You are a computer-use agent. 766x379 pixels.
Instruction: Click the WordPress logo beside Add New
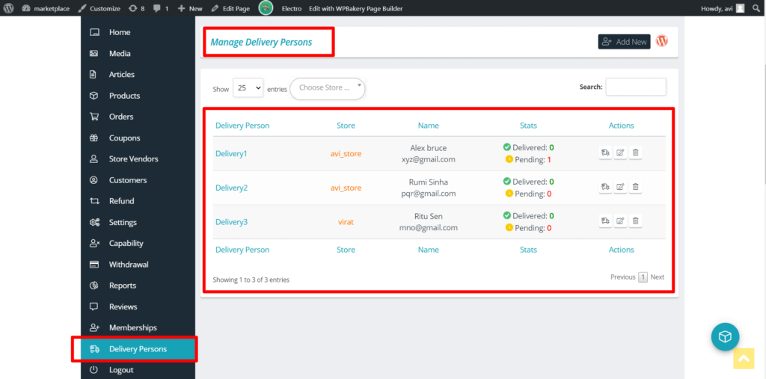click(x=662, y=42)
